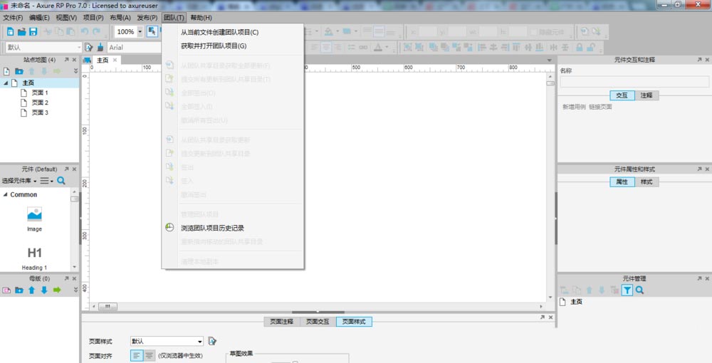Set page alignment to left
Screen dimensions: 712x363
[136, 355]
